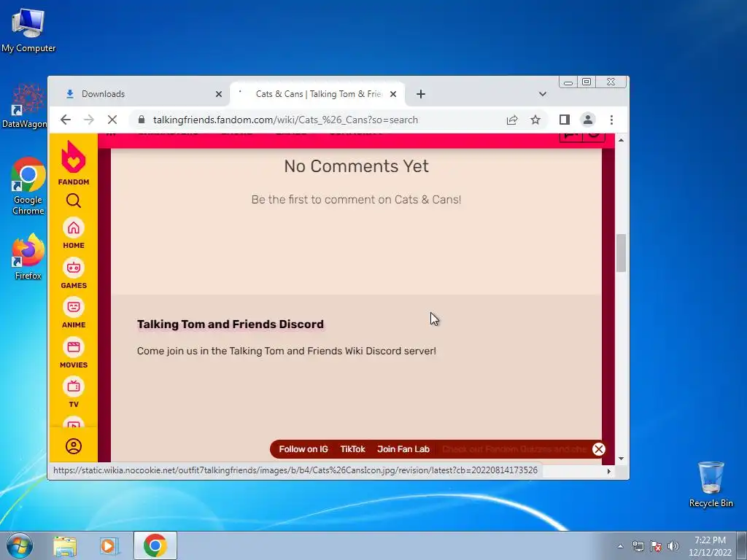The height and width of the screenshot is (560, 747).
Task: Open the Fandom sidebar search icon
Action: (74, 201)
